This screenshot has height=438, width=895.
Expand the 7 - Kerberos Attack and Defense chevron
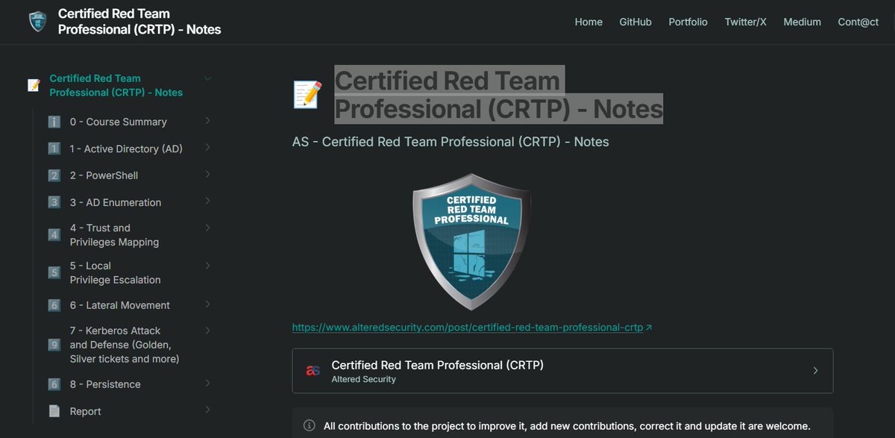207,330
